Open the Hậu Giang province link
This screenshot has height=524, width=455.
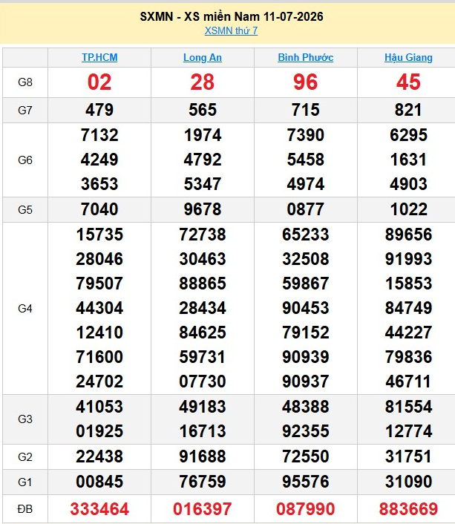tap(408, 57)
